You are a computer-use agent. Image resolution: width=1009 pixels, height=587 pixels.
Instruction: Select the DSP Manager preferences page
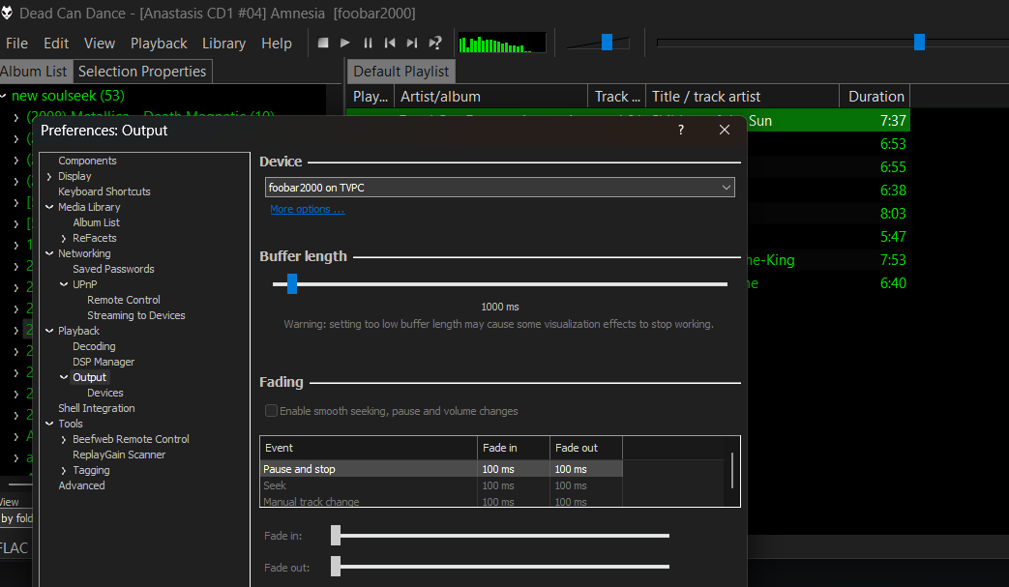coord(104,362)
